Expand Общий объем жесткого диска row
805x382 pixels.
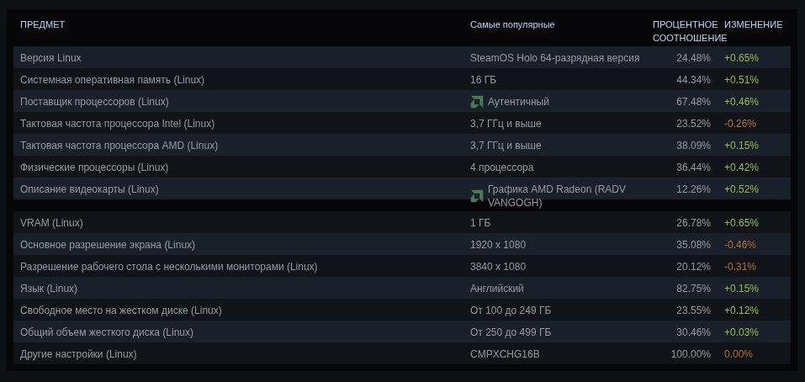[x=106, y=332]
